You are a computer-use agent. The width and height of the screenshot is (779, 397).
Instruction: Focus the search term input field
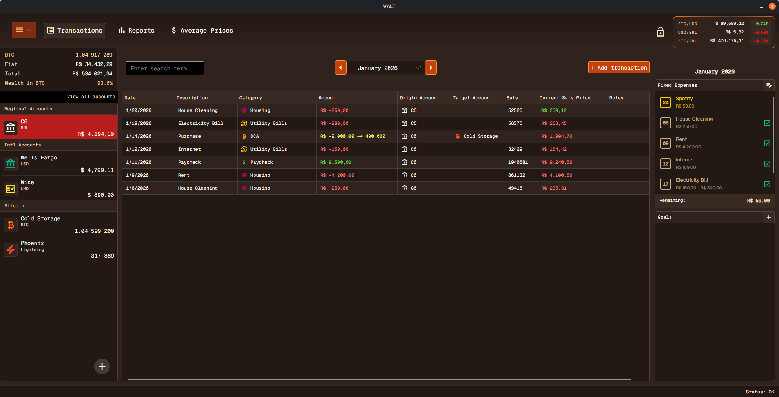coord(164,68)
